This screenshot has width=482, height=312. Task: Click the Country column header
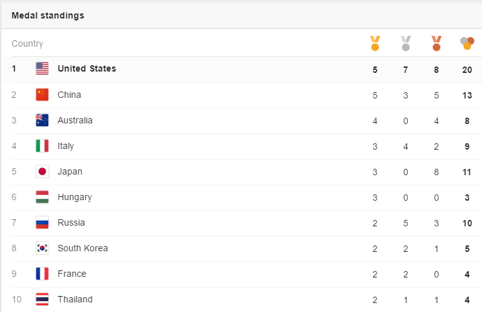point(28,43)
